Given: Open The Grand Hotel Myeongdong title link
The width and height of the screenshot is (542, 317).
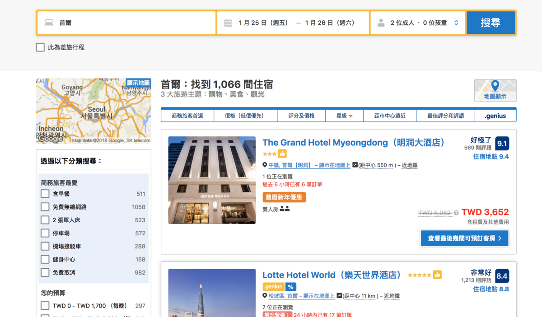Looking at the screenshot, I should click(x=354, y=143).
